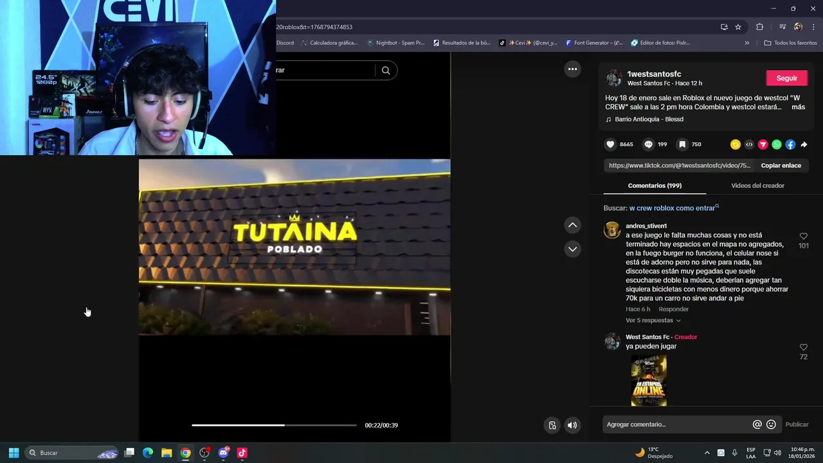823x463 pixels.
Task: Open 'Barrio Antioquia - Blessd' music link
Action: coord(649,119)
